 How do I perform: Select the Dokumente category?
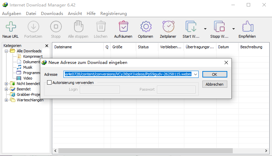32,62
